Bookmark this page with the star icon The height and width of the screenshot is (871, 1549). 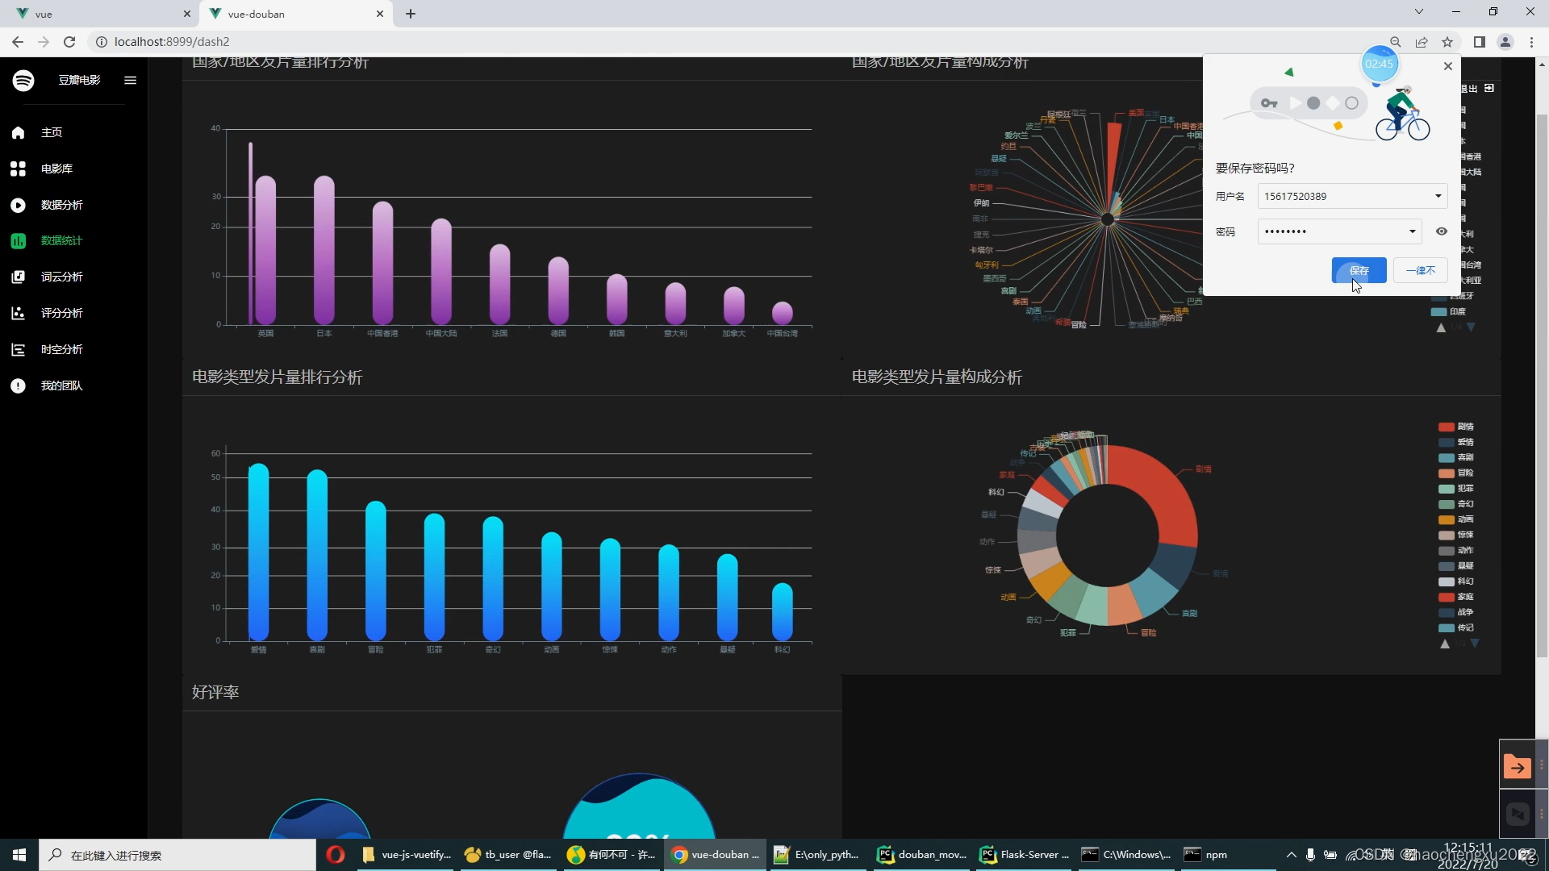click(x=1447, y=42)
